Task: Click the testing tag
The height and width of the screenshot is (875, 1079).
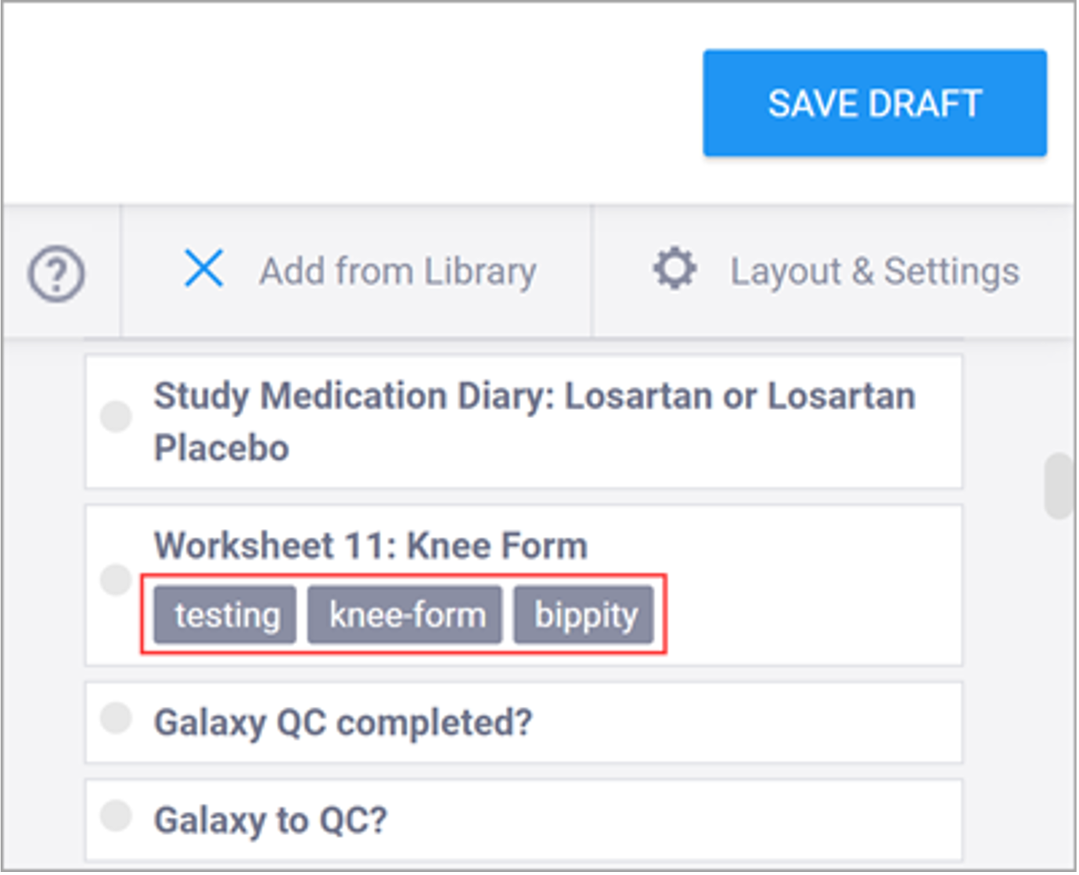Action: coord(225,615)
